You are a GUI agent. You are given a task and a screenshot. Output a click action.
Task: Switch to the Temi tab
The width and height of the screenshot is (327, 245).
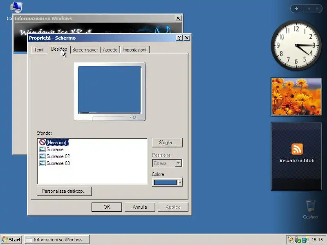pos(38,50)
